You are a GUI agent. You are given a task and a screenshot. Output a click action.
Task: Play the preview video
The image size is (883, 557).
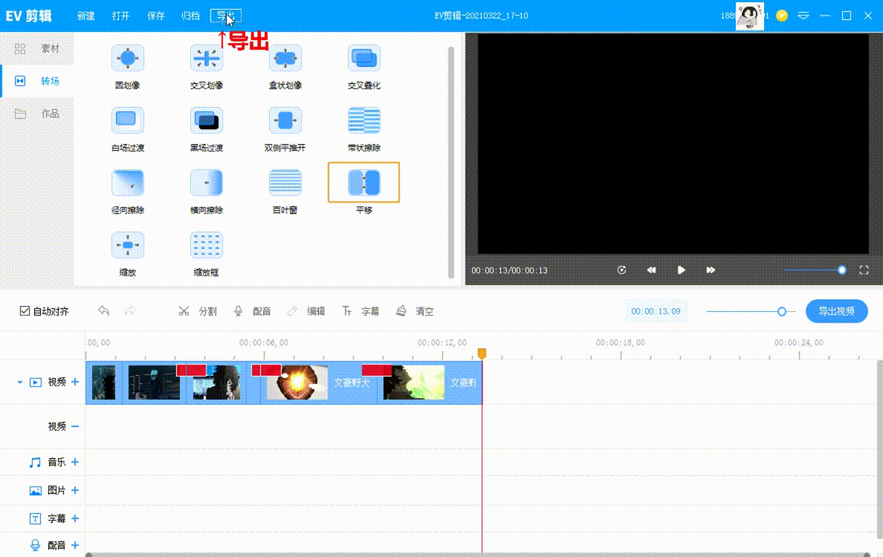(681, 270)
